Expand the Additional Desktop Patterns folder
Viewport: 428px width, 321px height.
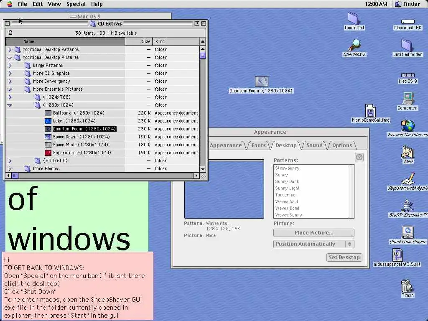(x=10, y=49)
